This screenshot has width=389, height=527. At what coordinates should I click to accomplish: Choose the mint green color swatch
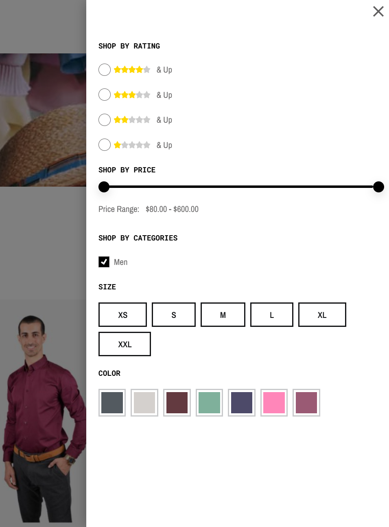[x=209, y=403]
